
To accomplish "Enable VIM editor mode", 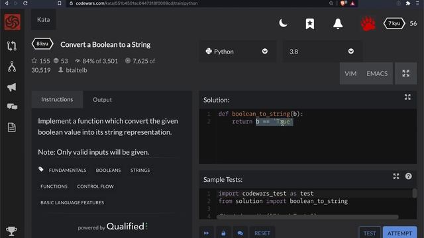I will [350, 73].
